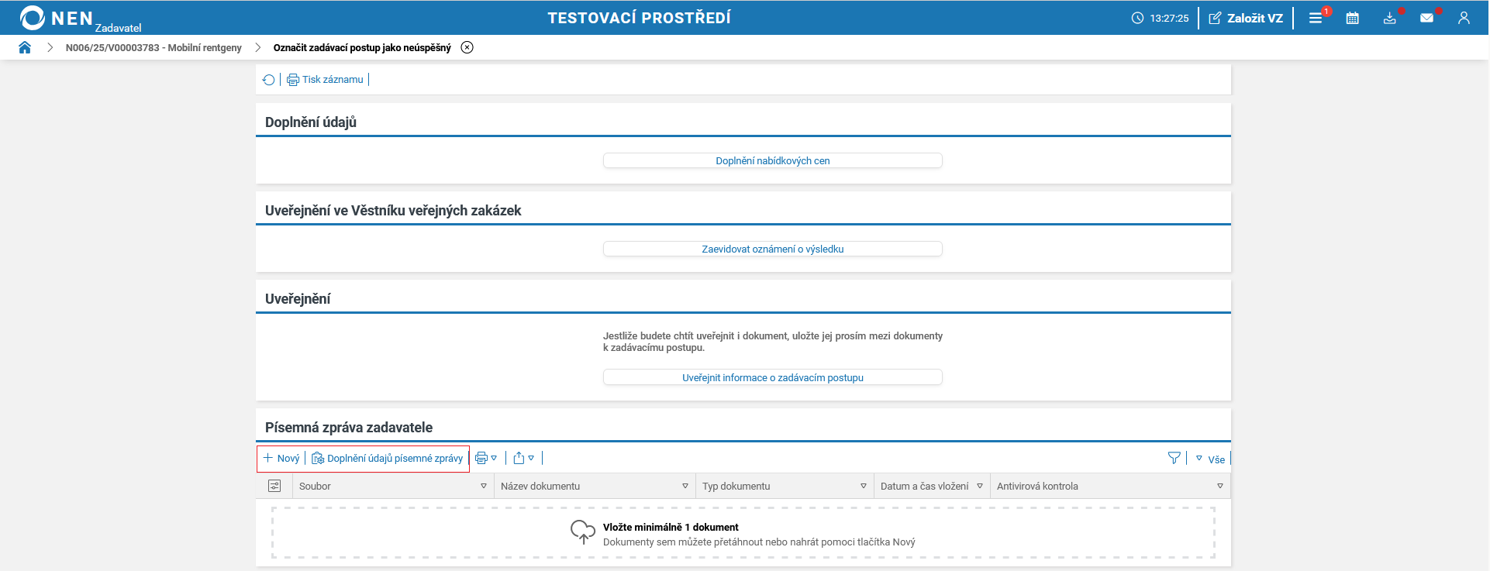
Task: Click the refresh record icon
Action: click(269, 80)
